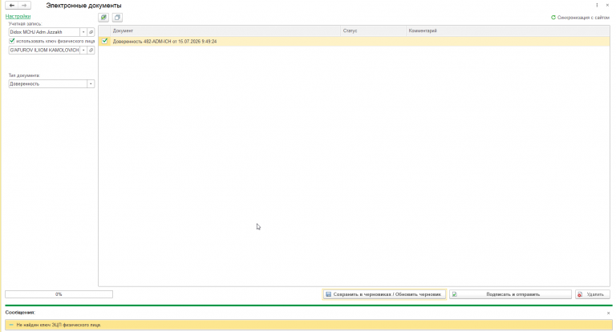Click the check-all toolbar icon
This screenshot has height=332, width=616.
click(103, 18)
